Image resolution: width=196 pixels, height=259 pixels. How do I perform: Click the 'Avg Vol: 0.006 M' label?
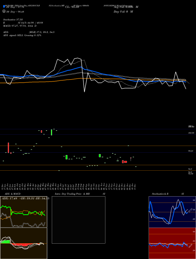click(x=126, y=7)
